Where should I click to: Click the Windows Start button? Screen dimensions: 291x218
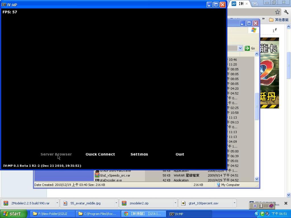point(14,214)
